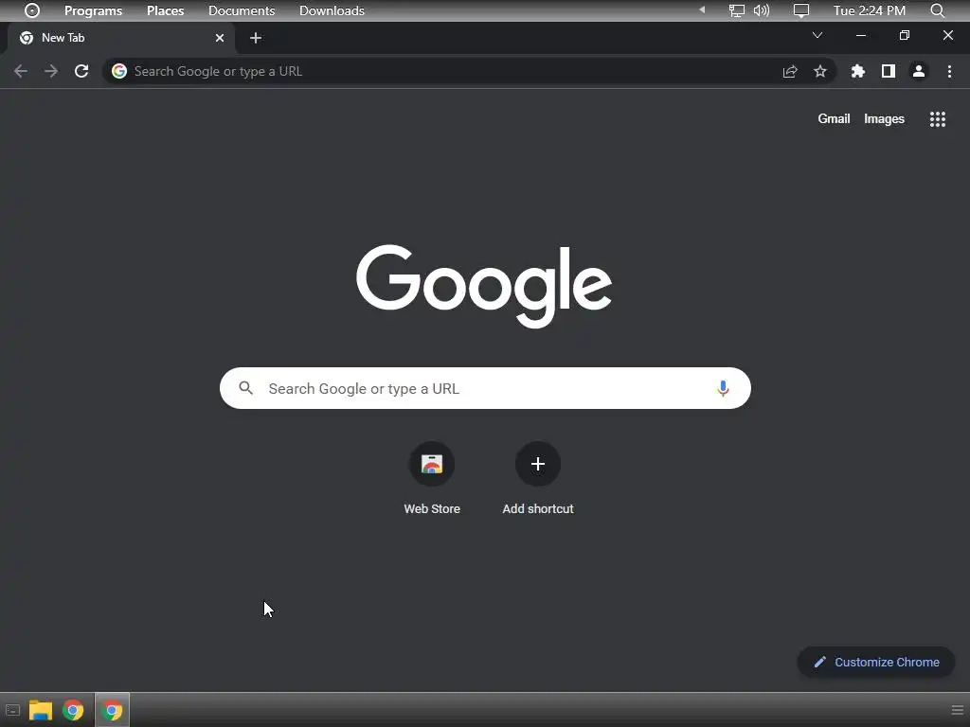Open the profile avatar menu
The height and width of the screenshot is (727, 970).
pos(919,71)
